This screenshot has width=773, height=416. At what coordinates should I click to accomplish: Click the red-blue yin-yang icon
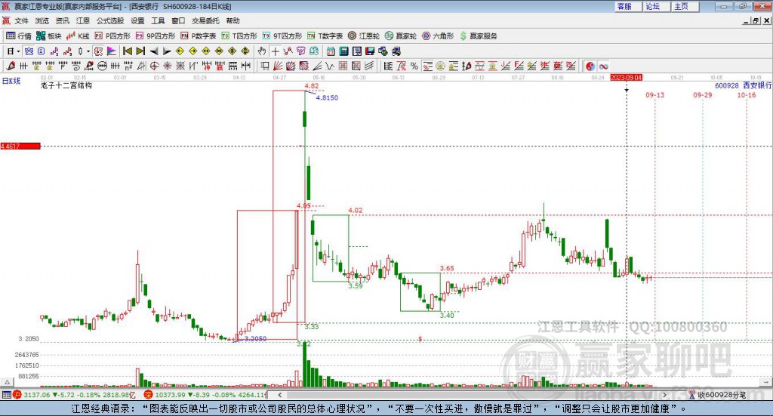tap(590, 66)
